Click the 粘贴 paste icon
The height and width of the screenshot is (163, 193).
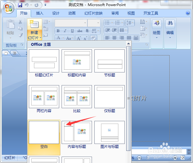tap(11, 24)
